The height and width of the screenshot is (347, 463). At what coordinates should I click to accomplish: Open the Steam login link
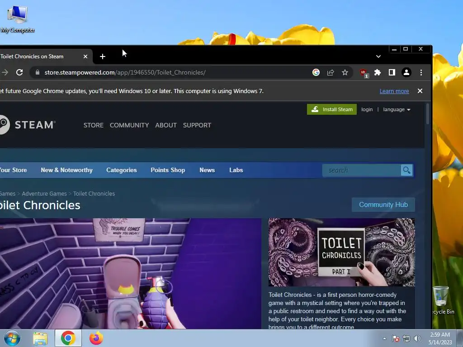(x=367, y=109)
